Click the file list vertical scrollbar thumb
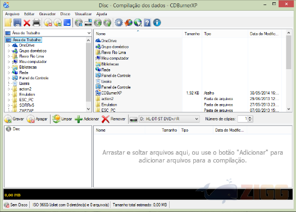The width and height of the screenshot is (296, 212). [x=289, y=52]
